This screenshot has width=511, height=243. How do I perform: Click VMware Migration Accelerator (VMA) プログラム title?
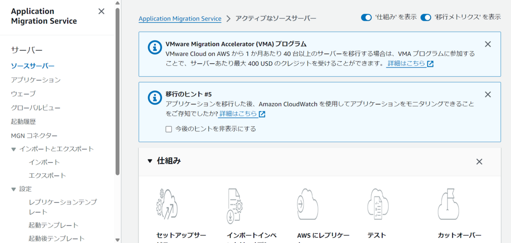(236, 44)
